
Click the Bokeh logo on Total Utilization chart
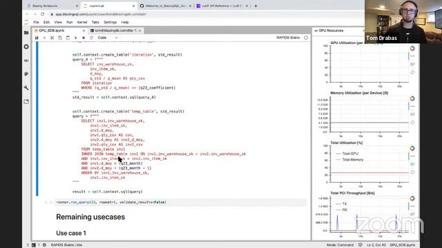pos(412,148)
